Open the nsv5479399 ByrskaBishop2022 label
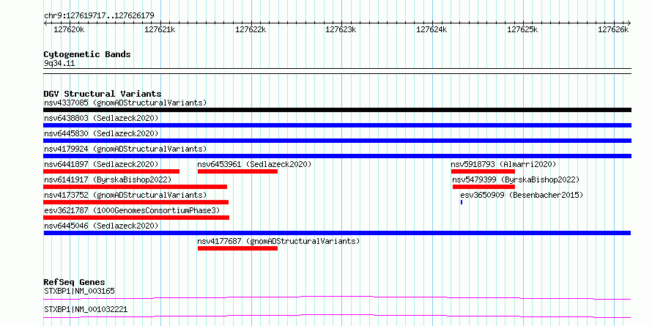This screenshot has width=652, height=326. 516,179
